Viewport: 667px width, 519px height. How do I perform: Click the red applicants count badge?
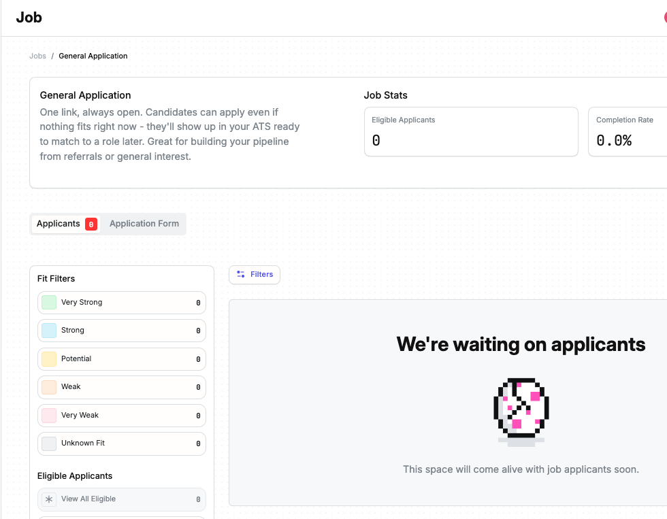[91, 224]
